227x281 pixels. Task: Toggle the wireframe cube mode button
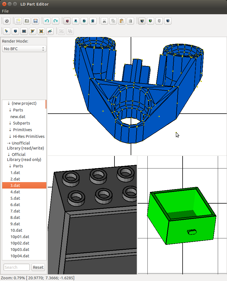coord(159,21)
